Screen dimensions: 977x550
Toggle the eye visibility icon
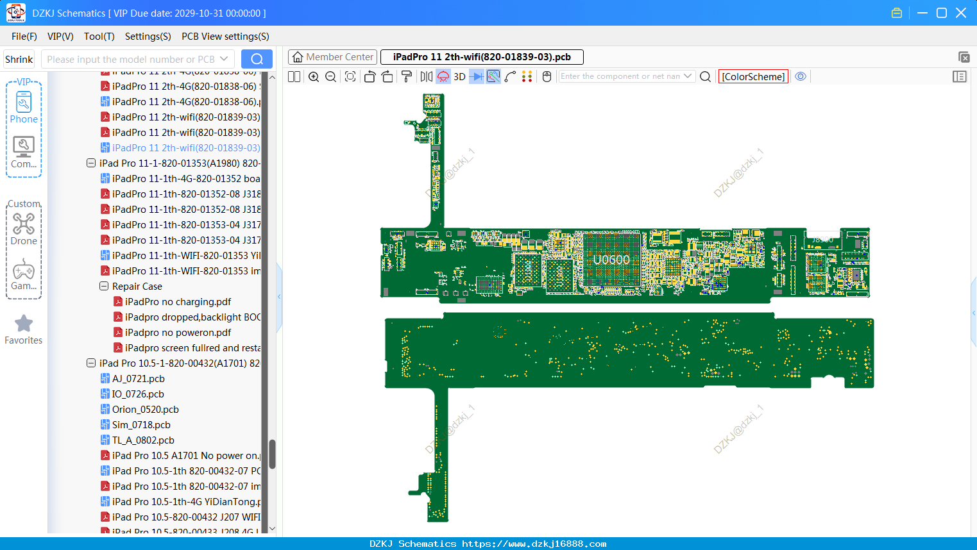801,76
